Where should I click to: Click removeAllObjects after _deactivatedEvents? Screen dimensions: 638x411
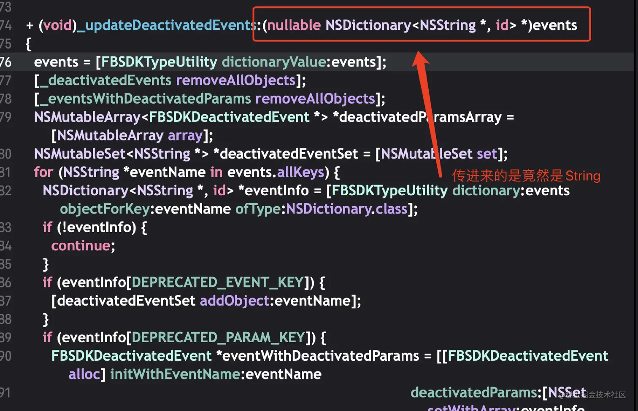coord(236,80)
